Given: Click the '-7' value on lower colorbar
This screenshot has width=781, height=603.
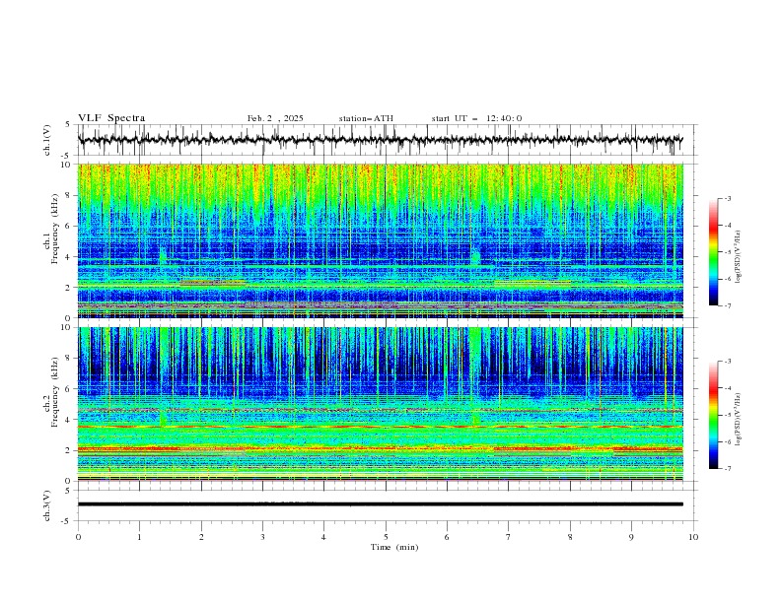Looking at the screenshot, I should [727, 469].
